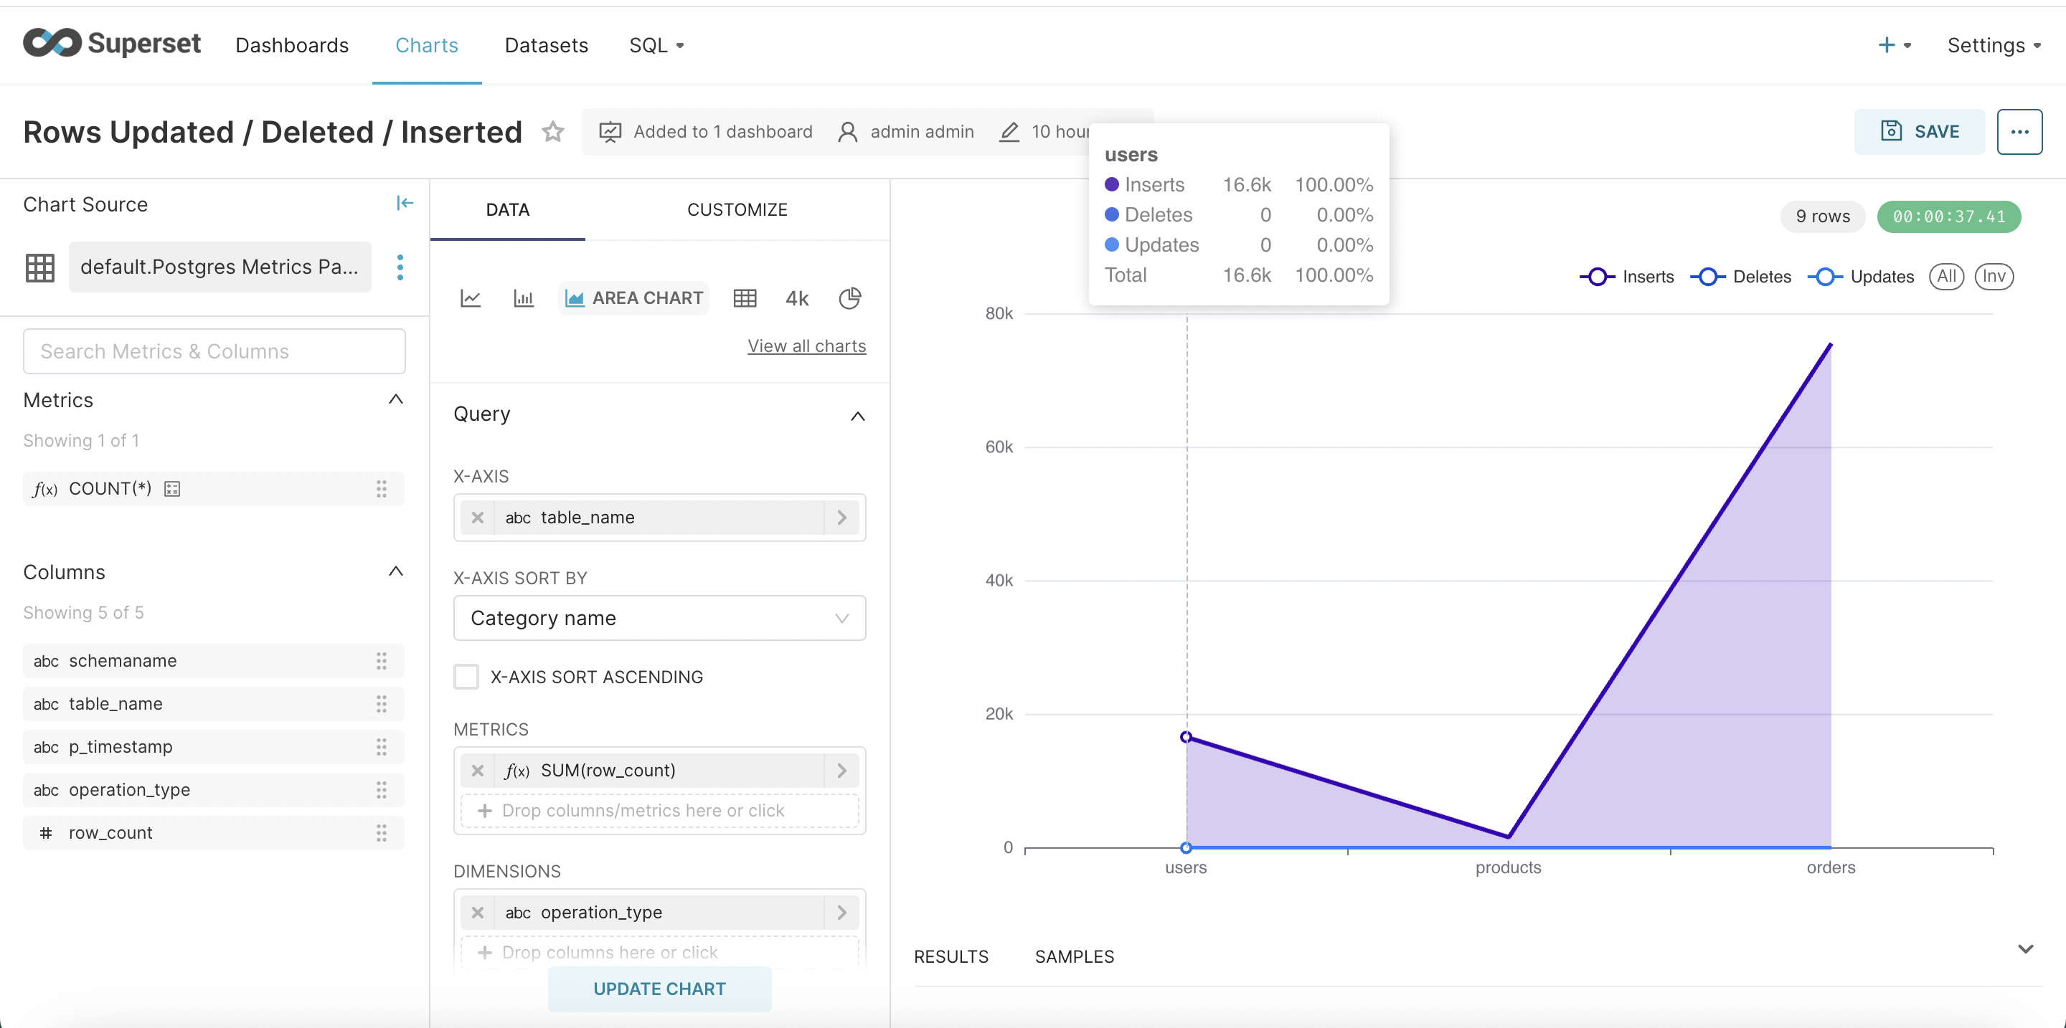
Task: Select the line chart type icon
Action: [x=470, y=298]
